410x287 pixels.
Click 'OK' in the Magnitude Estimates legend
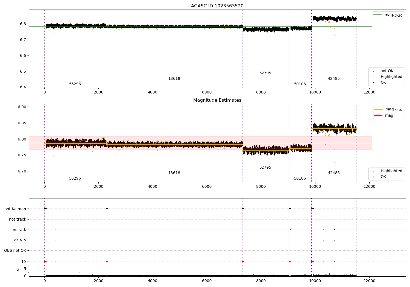(383, 177)
